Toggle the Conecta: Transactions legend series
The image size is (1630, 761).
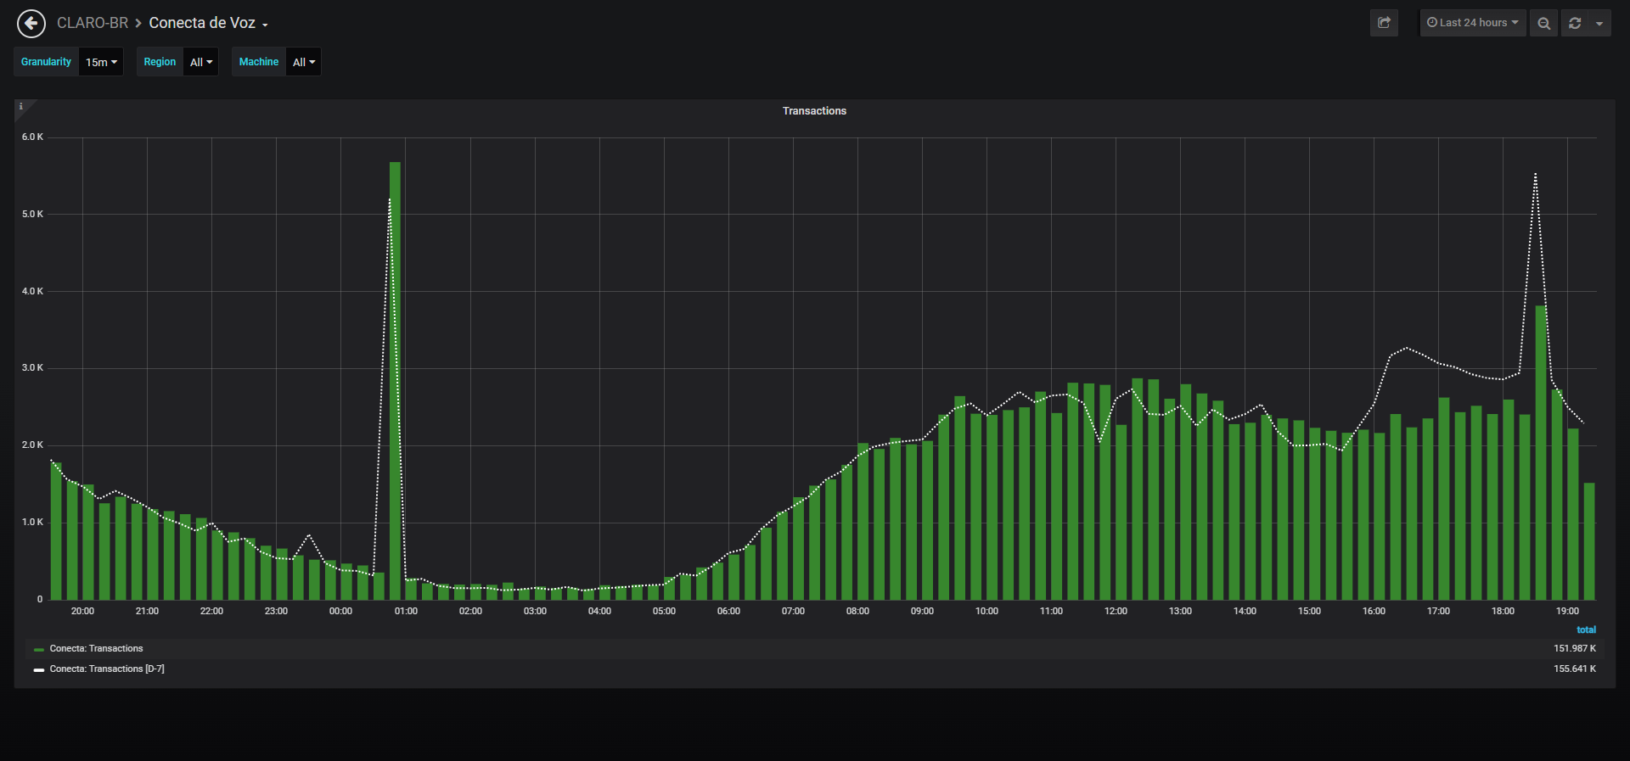96,649
